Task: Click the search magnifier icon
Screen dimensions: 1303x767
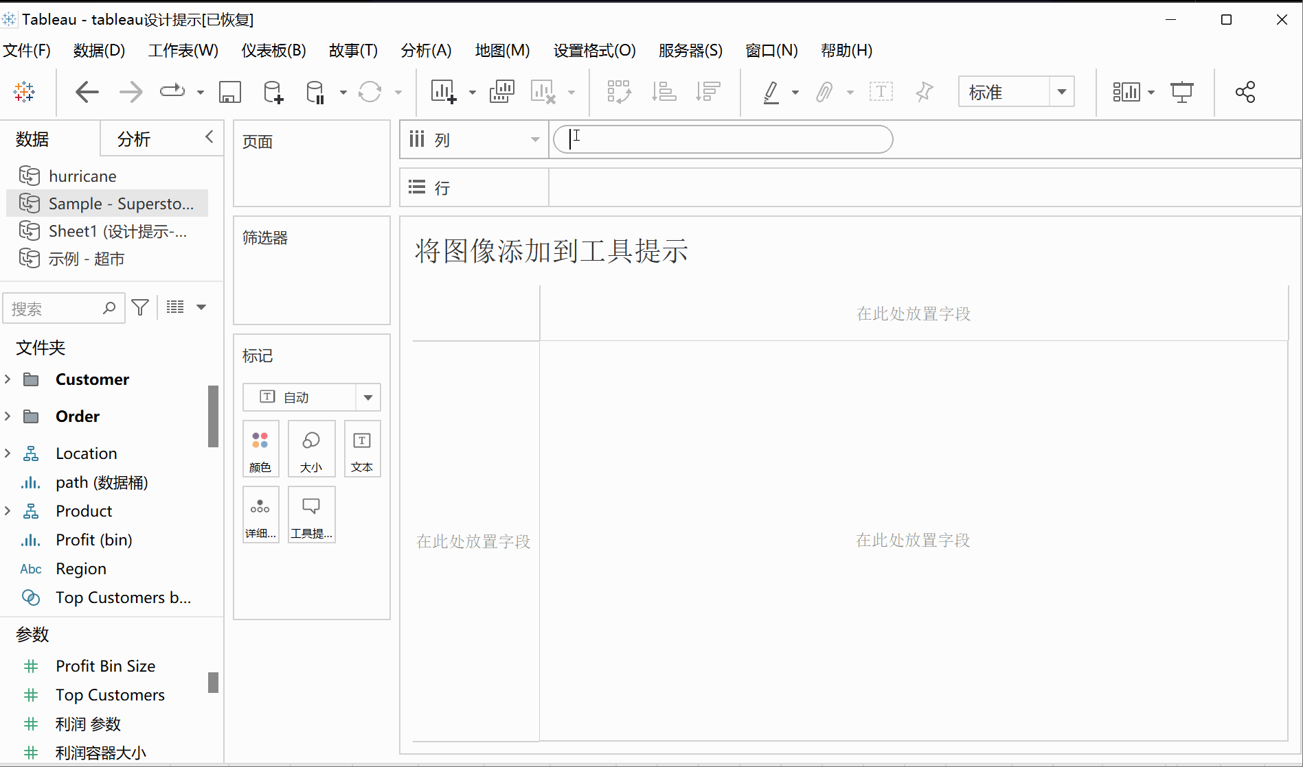Action: click(109, 308)
